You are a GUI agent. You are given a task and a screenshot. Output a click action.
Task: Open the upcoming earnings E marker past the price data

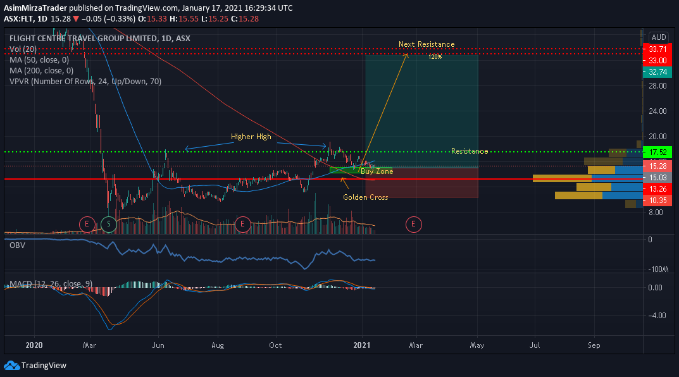pos(414,224)
